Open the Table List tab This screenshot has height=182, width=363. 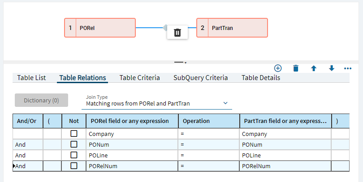pyautogui.click(x=31, y=78)
